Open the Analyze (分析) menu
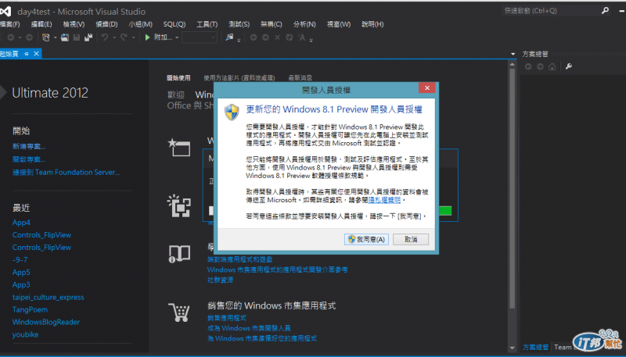626x357 pixels. point(304,24)
